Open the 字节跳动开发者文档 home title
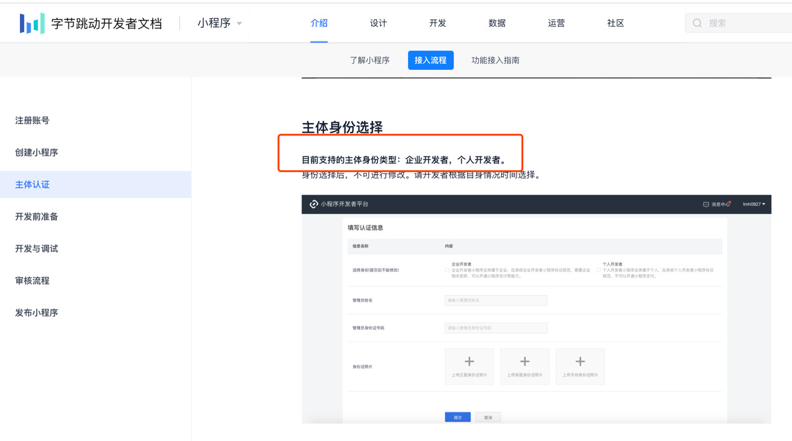Screen dimensions: 792x441 pos(107,24)
